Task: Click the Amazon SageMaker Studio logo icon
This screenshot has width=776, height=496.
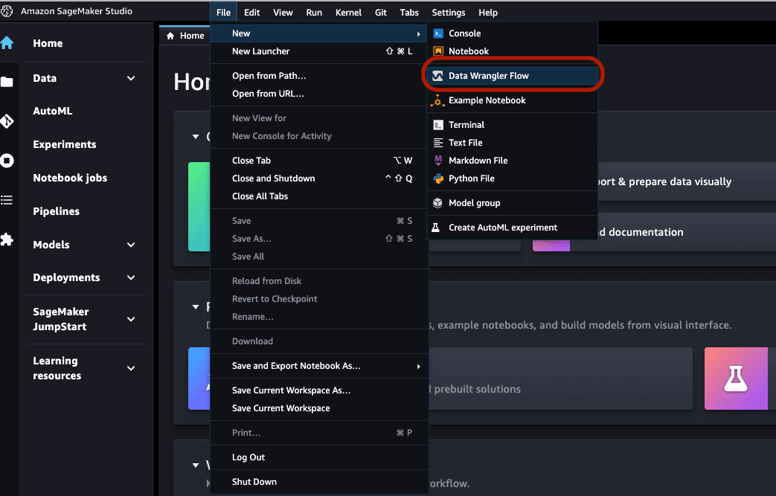Action: click(7, 11)
